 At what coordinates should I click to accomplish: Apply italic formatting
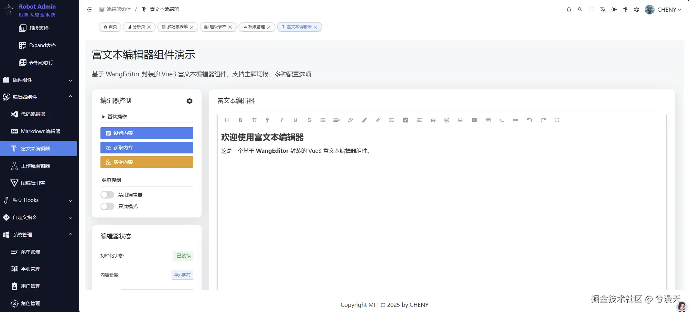point(281,120)
